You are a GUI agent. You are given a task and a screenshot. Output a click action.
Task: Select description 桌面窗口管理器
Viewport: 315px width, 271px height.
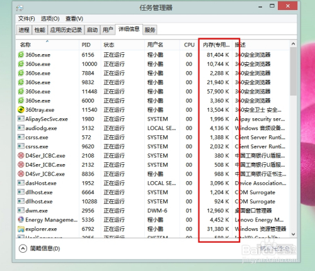[253, 211]
